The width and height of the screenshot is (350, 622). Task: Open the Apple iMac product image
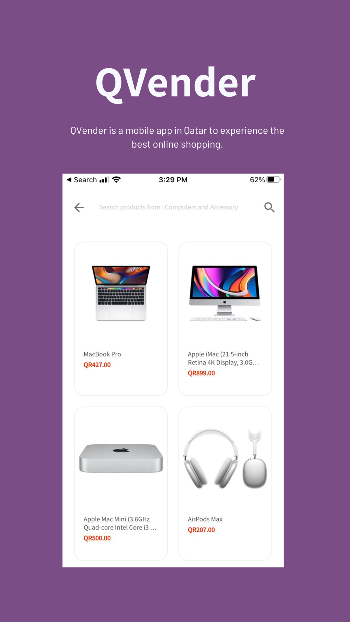coord(225,293)
